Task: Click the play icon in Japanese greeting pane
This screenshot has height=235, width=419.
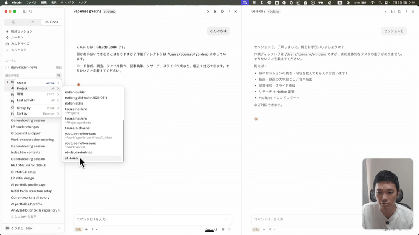Action: (x=222, y=11)
